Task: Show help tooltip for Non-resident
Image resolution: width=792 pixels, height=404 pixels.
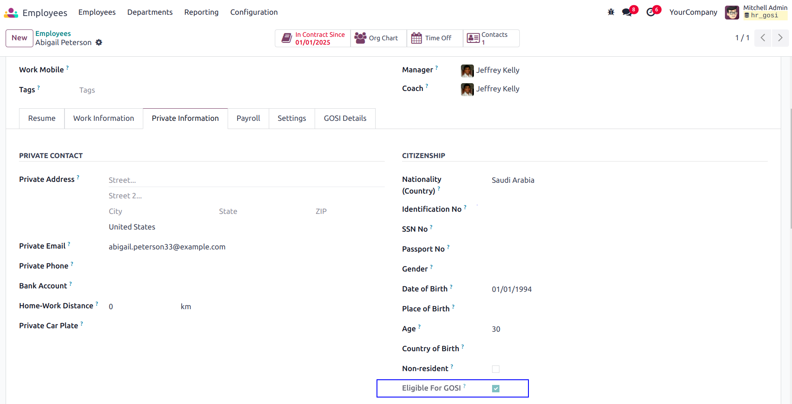Action: pos(452,366)
